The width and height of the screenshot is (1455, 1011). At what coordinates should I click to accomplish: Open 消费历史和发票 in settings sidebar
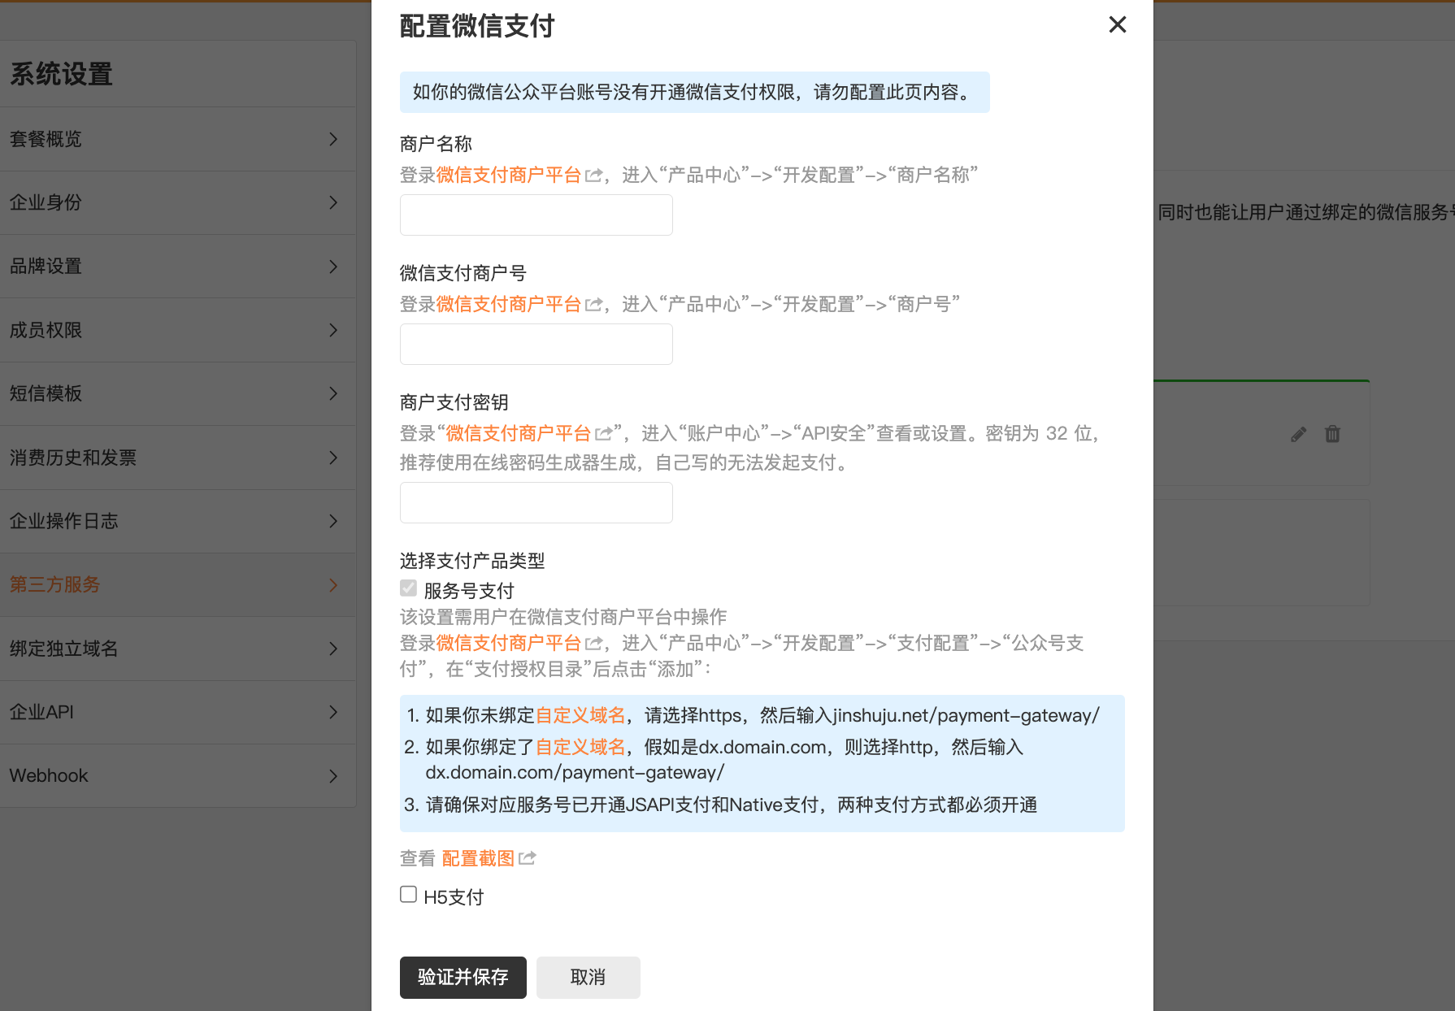click(178, 458)
